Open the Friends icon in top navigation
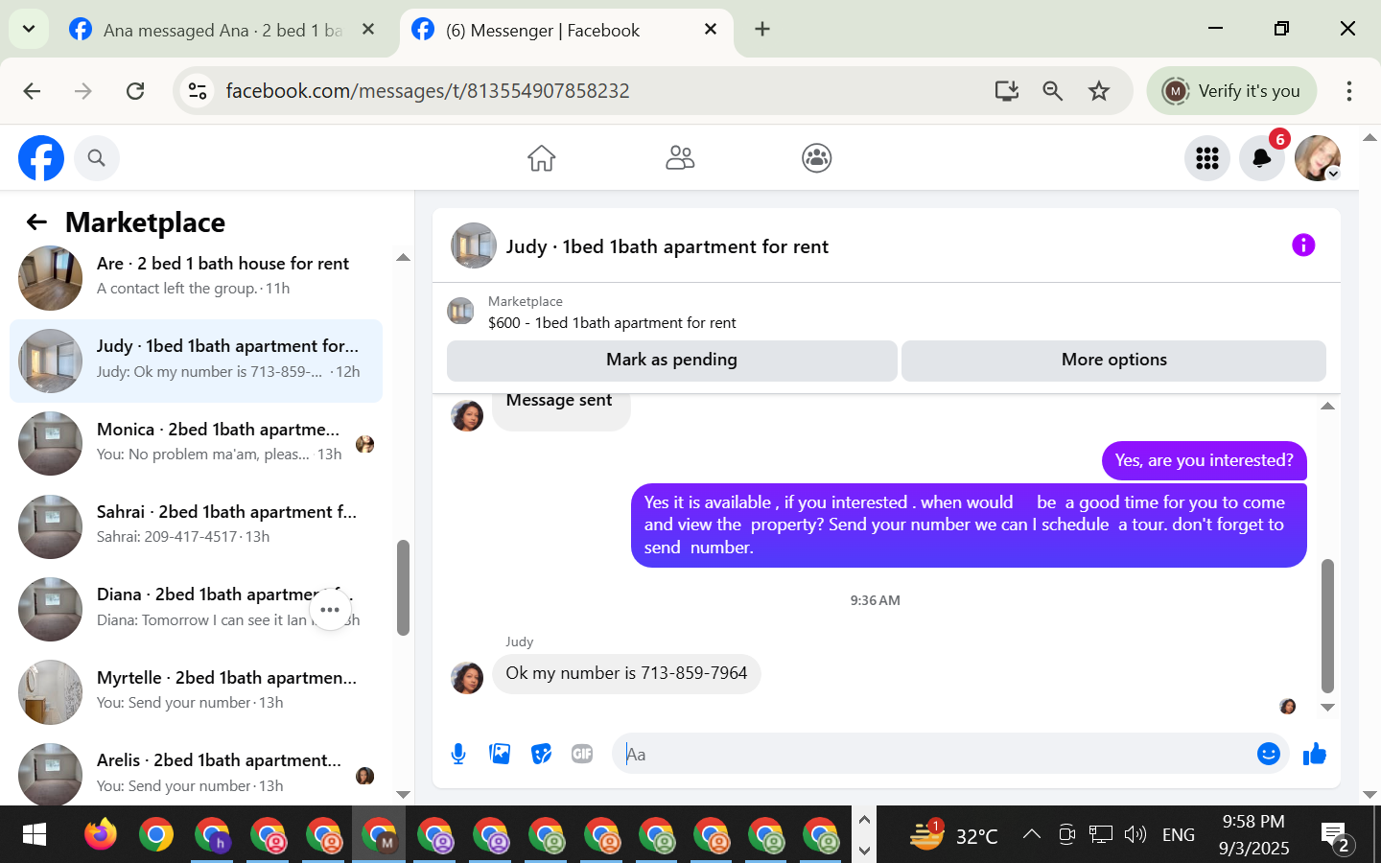 click(x=680, y=158)
